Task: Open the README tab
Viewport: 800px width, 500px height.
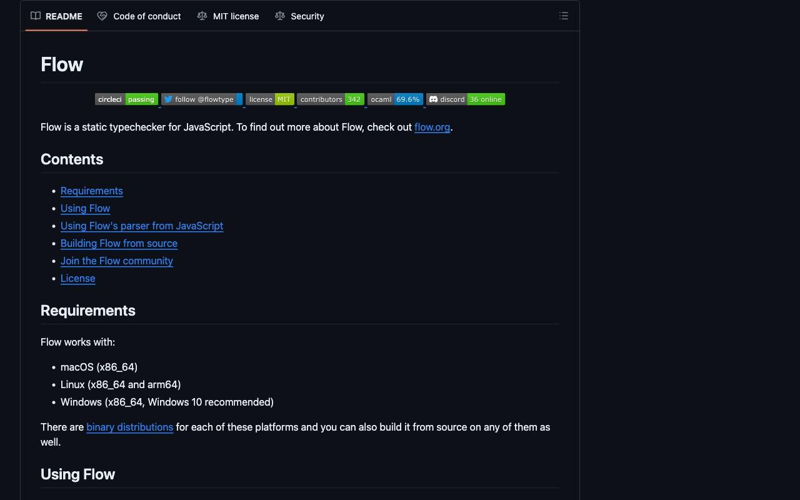Action: [x=56, y=16]
